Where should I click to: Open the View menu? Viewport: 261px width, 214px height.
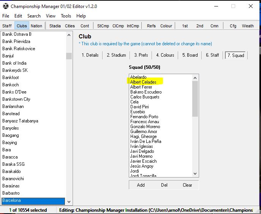click(x=51, y=16)
